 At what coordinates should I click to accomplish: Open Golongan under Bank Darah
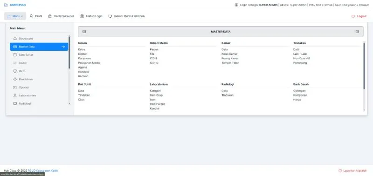pyautogui.click(x=299, y=91)
